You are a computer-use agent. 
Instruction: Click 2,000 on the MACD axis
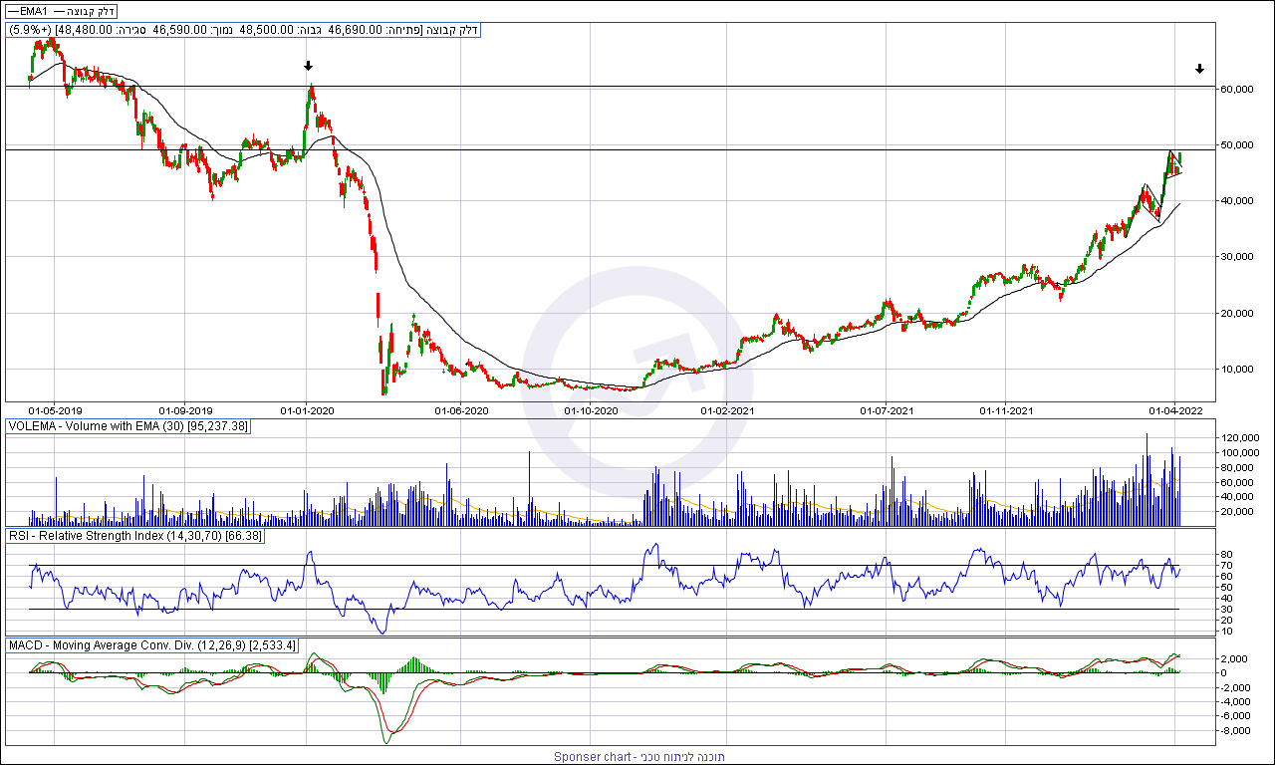click(x=1235, y=659)
